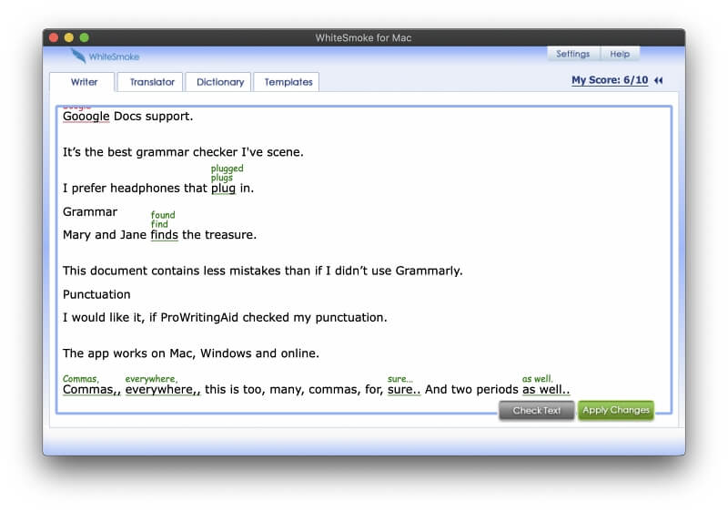Click underlined 'Commas,,' in the text
This screenshot has height=512, width=728.
click(92, 389)
